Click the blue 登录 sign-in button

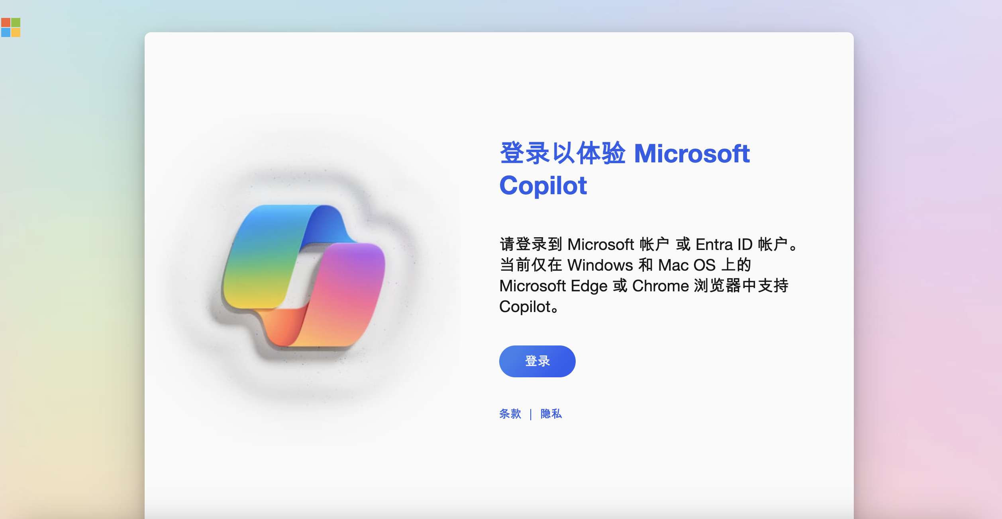pos(537,361)
